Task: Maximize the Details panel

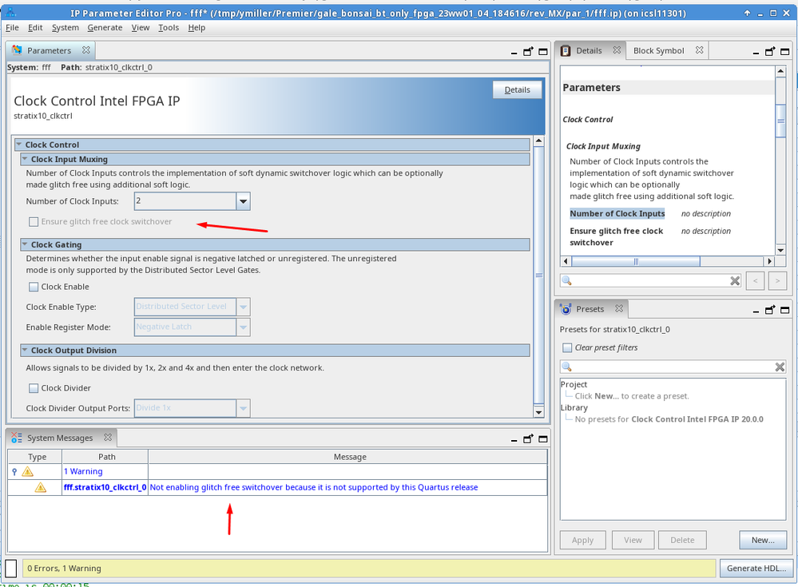Action: pos(784,51)
